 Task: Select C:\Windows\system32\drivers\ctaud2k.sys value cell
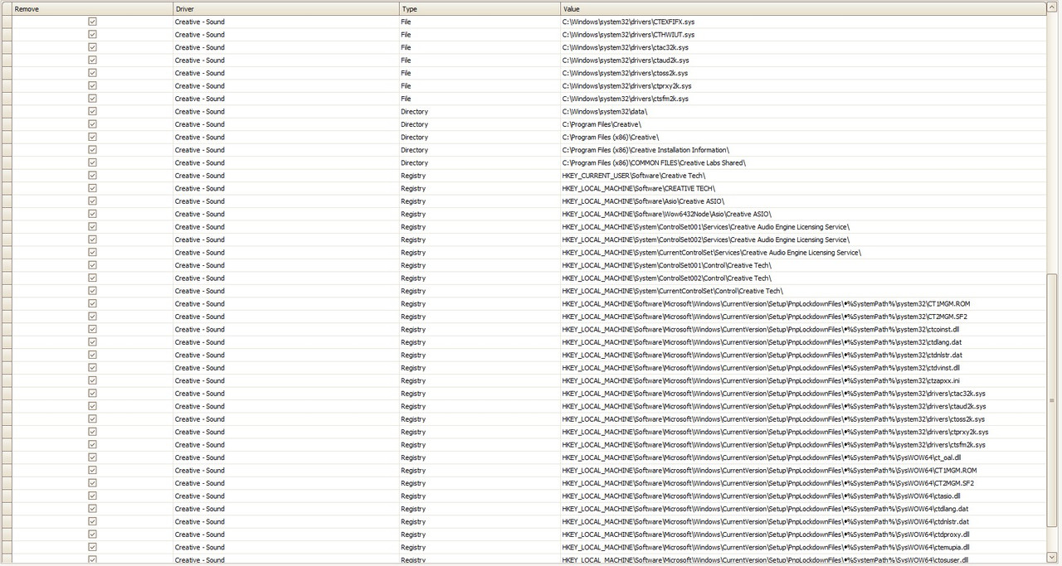(803, 60)
